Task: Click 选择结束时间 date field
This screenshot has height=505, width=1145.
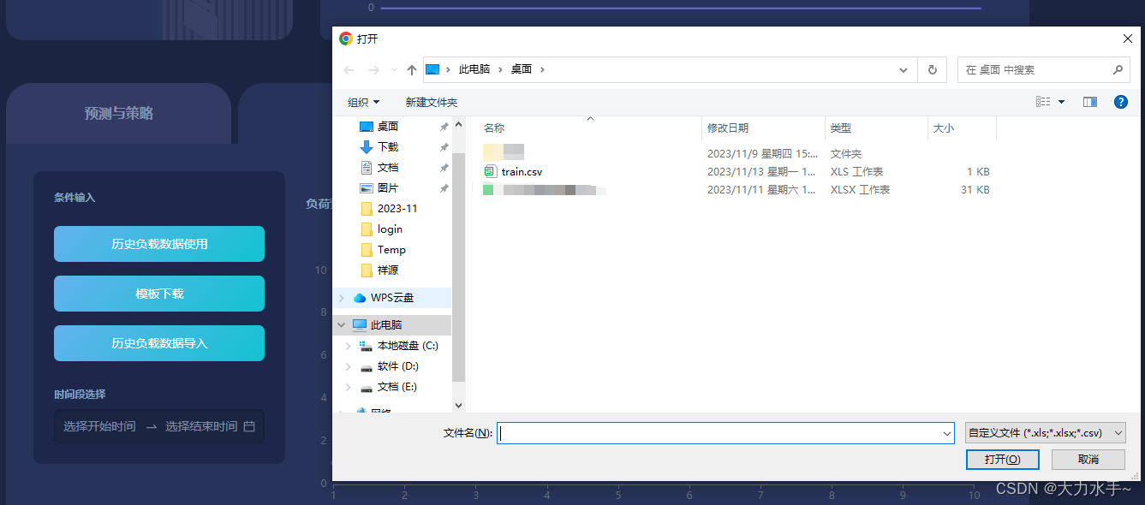Action: pos(201,426)
